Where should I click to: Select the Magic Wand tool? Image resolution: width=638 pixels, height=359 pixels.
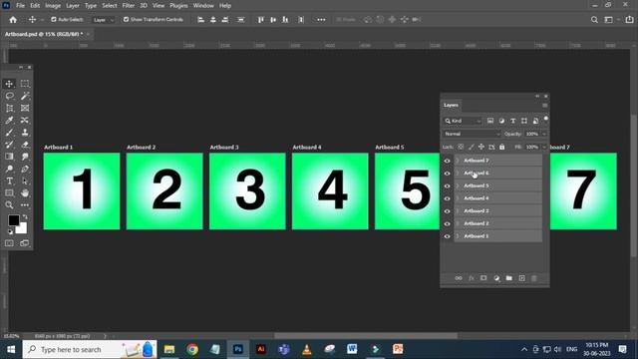tap(25, 96)
